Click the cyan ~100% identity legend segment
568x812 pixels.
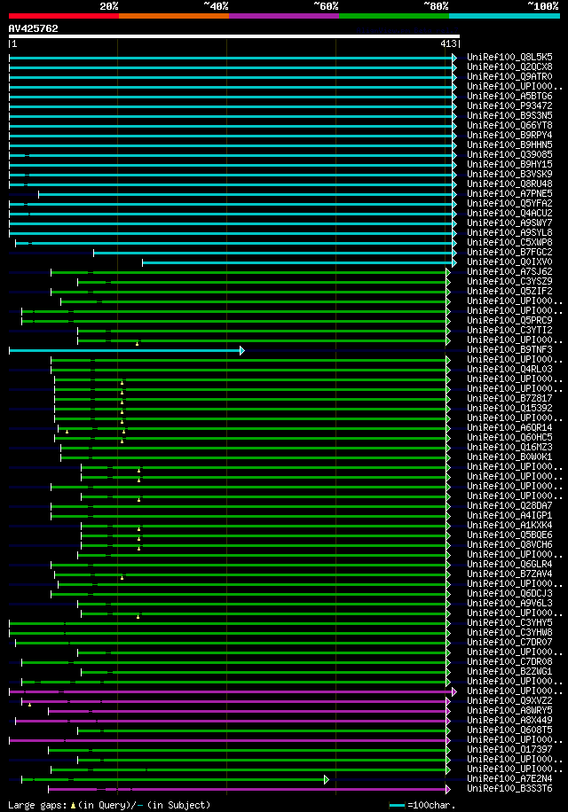click(504, 16)
